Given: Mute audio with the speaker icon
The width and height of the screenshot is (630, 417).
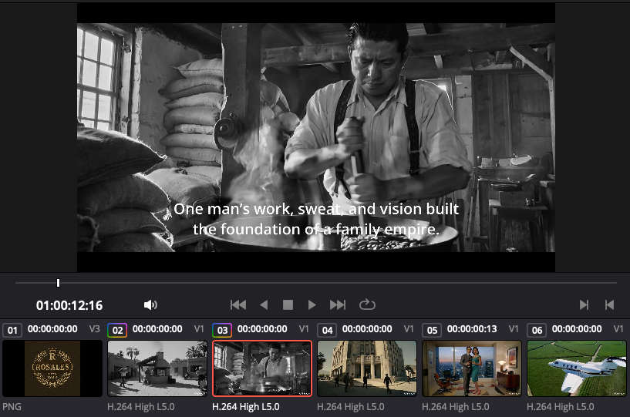Looking at the screenshot, I should tap(150, 305).
